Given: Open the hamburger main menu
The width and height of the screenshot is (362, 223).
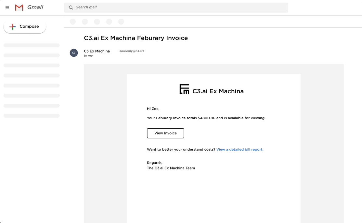Looking at the screenshot, I should tap(7, 7).
